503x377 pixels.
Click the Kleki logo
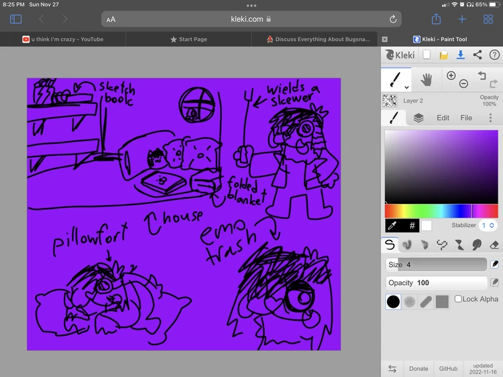[x=400, y=55]
